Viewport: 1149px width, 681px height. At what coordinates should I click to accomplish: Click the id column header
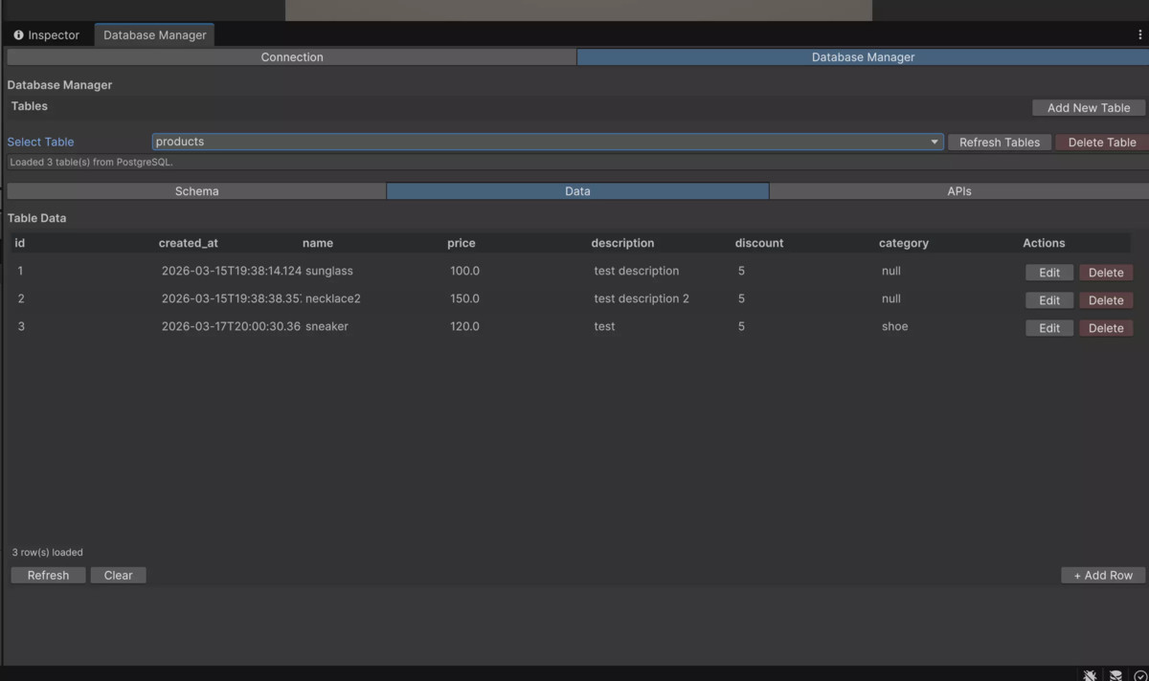pyautogui.click(x=20, y=243)
